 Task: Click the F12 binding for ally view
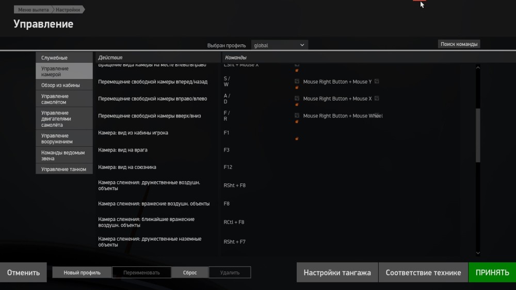click(228, 167)
